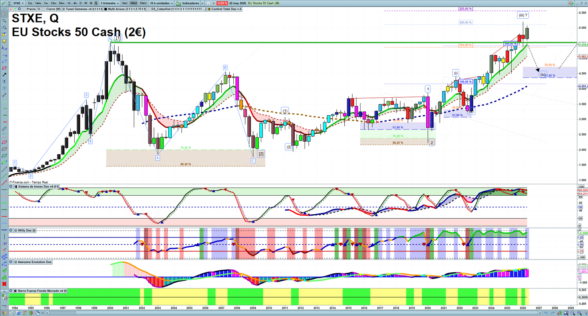Click the -0,69 % change indicator

[222, 3]
